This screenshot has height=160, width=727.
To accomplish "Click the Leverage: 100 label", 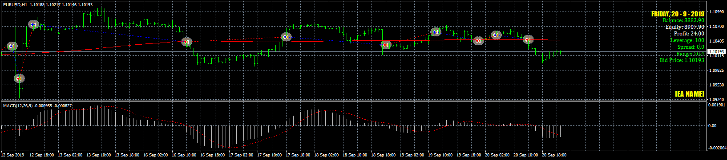I will (x=687, y=40).
